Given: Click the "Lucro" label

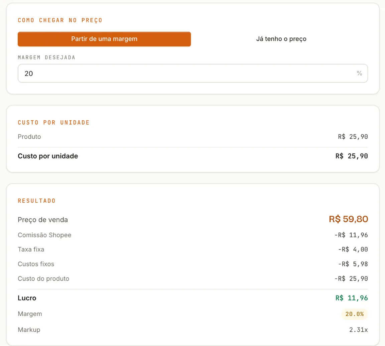Looking at the screenshot, I should click(x=27, y=298).
